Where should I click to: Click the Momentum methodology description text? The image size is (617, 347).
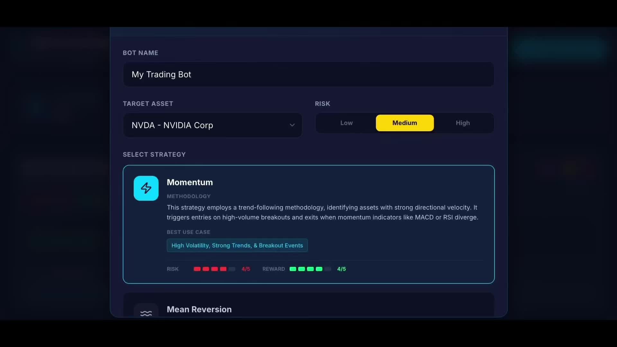322,212
